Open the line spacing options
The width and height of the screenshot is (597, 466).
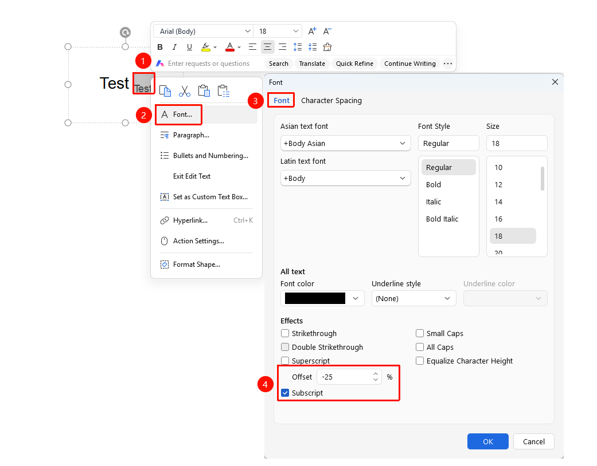click(x=298, y=47)
